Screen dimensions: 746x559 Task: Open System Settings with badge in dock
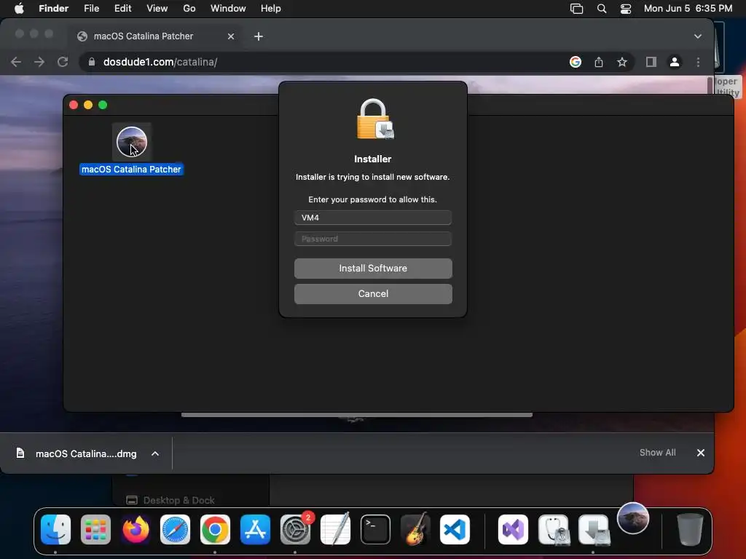(295, 529)
